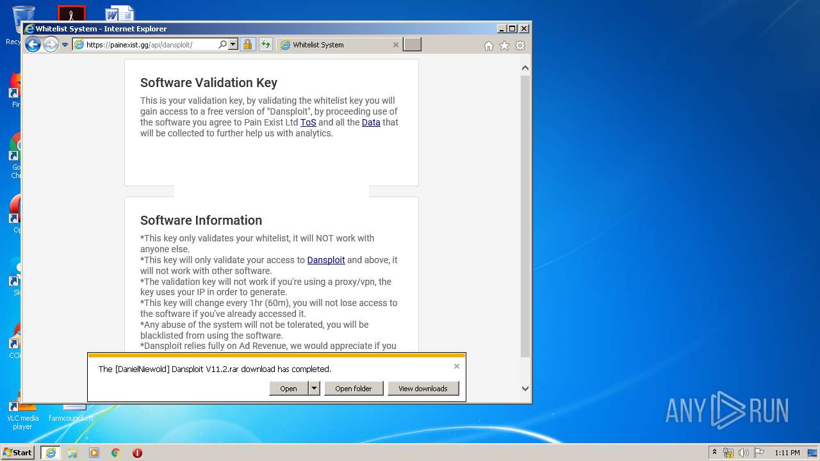Refresh the page with the reload icon

[x=265, y=45]
